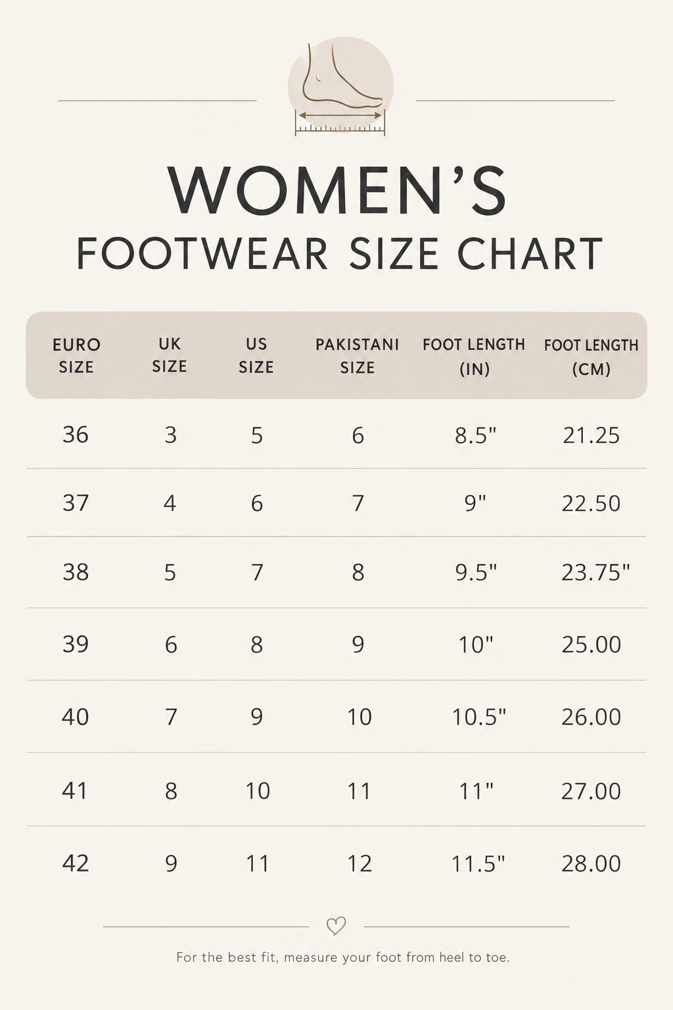673x1010 pixels.
Task: Select Euro size 42 cell
Action: coord(76,863)
